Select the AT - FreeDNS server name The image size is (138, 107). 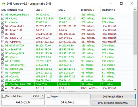[x=13, y=61]
